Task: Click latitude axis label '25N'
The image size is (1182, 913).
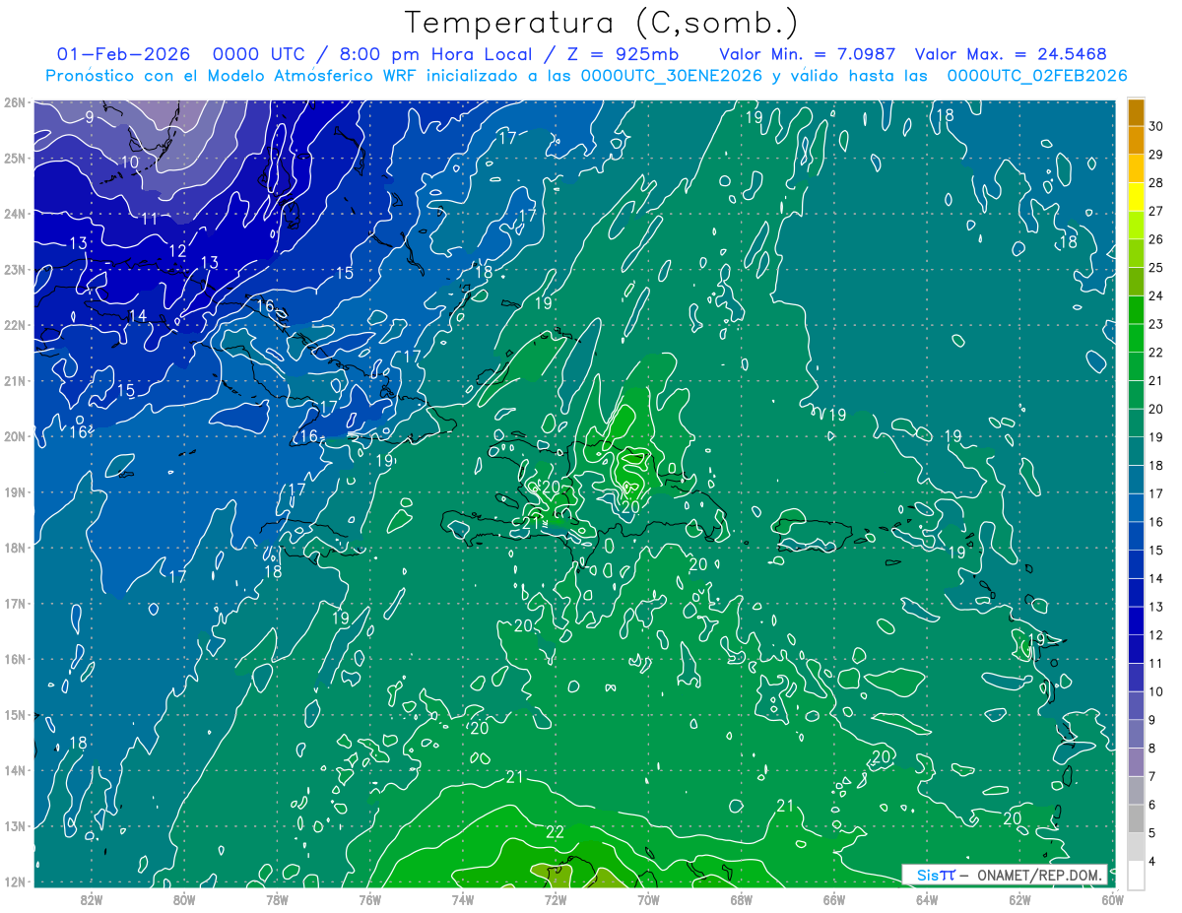Action: (14, 158)
